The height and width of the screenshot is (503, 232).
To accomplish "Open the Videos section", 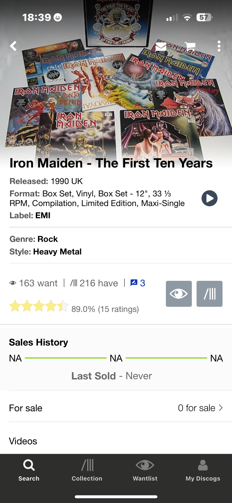I will click(23, 441).
